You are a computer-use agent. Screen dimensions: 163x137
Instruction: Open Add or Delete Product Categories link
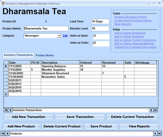point(135,40)
